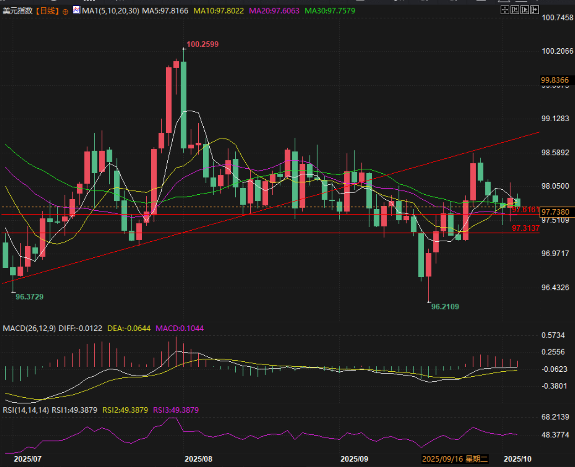Screen dimensions: 575x467
Task: Select the range measurement icon at top right
Action: coord(514,10)
